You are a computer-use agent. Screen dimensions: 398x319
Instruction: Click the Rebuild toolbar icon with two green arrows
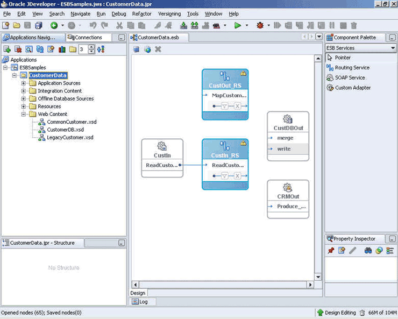[x=195, y=25]
